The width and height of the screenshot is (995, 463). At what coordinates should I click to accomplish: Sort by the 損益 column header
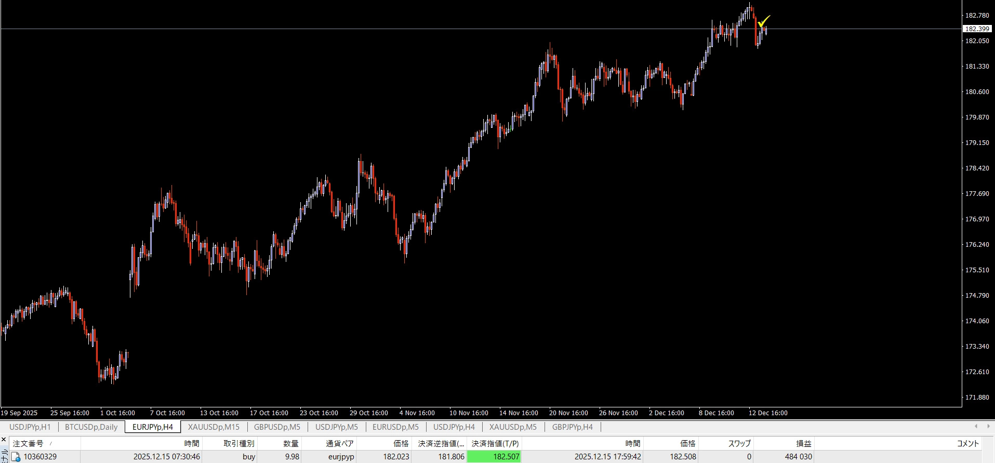click(x=803, y=443)
